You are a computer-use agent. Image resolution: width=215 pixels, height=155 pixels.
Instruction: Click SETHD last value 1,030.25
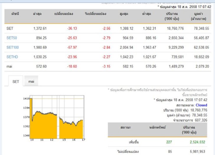coord(40,57)
